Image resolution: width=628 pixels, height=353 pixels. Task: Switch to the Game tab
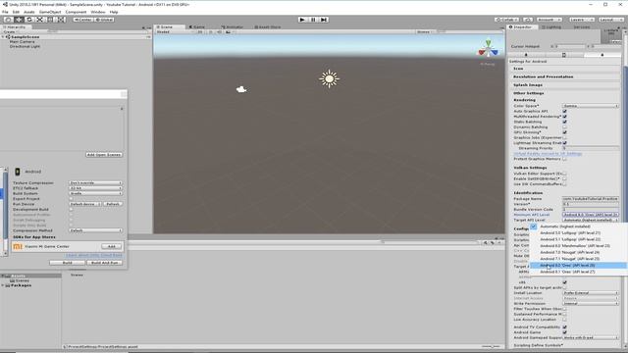pyautogui.click(x=196, y=26)
